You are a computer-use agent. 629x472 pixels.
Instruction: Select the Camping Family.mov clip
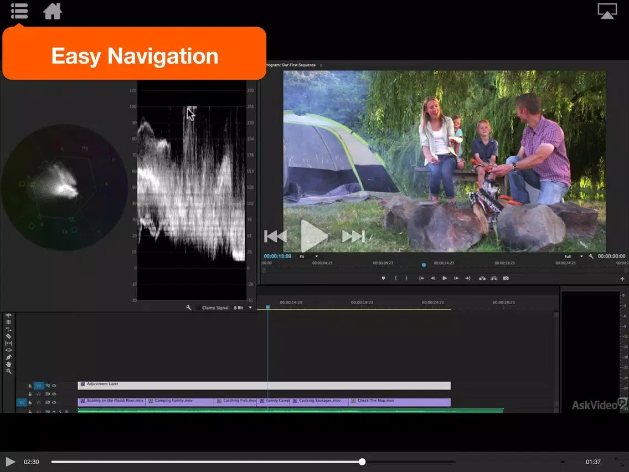180,403
